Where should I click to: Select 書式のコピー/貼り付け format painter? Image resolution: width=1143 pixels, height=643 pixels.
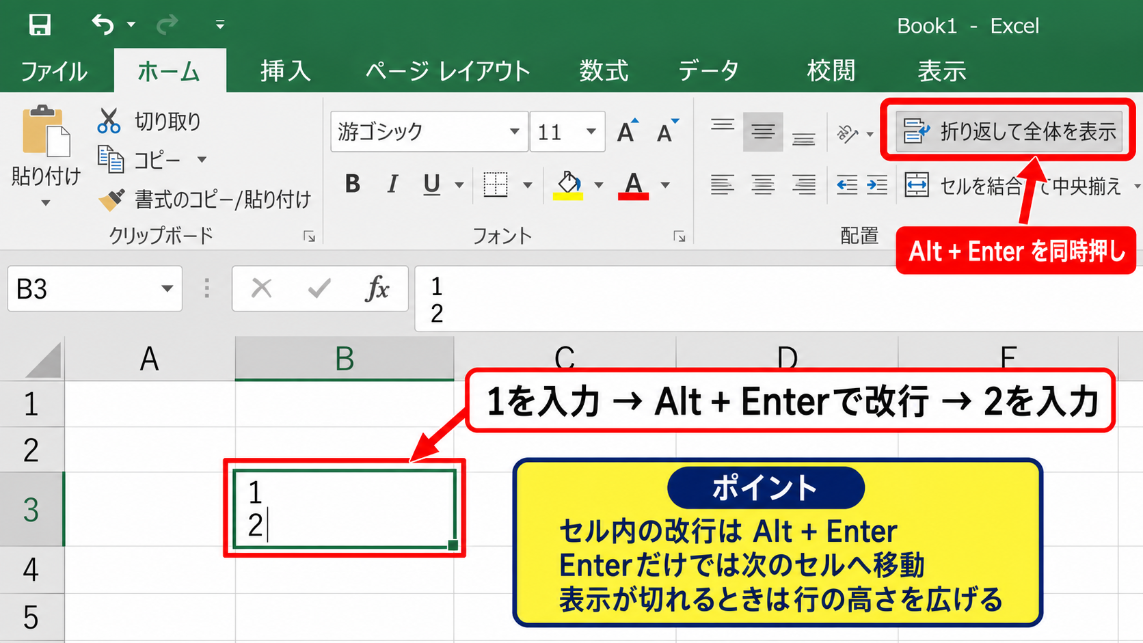pyautogui.click(x=204, y=199)
